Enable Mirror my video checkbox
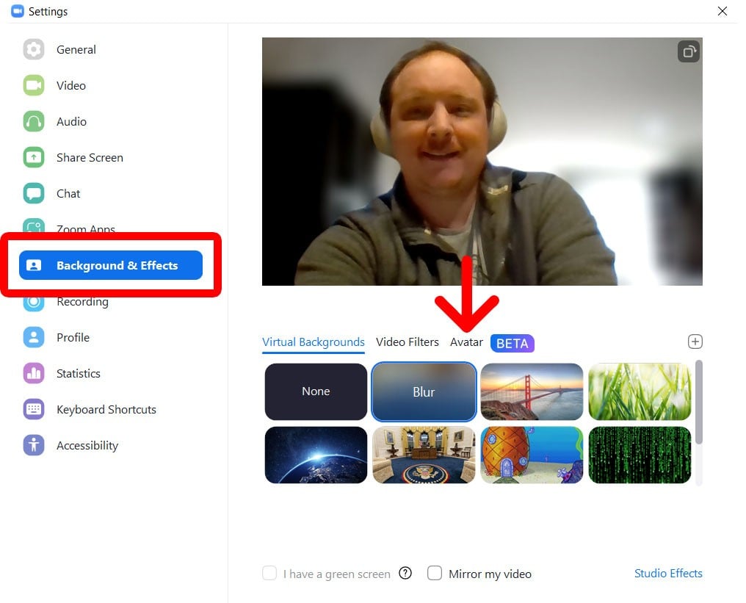The image size is (746, 603). click(x=435, y=573)
